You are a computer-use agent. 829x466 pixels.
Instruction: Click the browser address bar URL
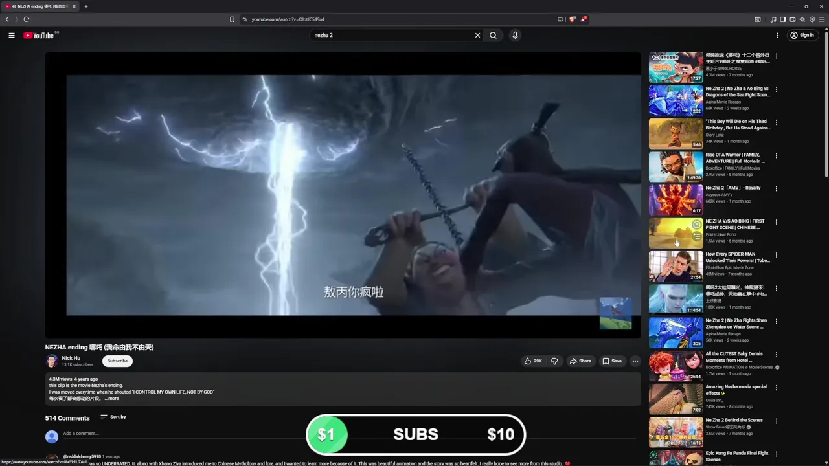click(x=288, y=19)
